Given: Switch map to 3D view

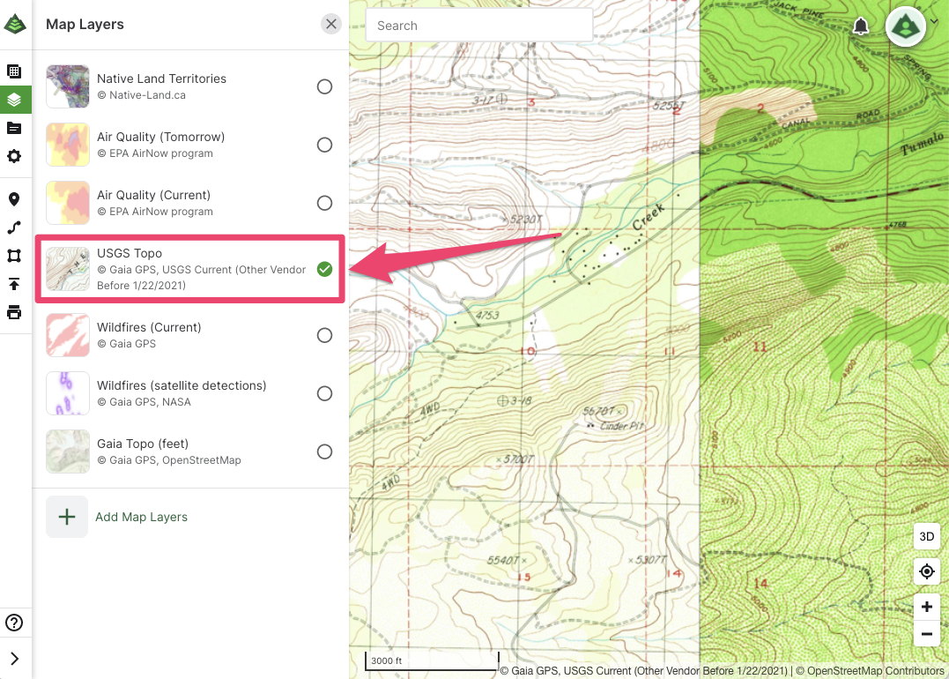Looking at the screenshot, I should click(926, 536).
